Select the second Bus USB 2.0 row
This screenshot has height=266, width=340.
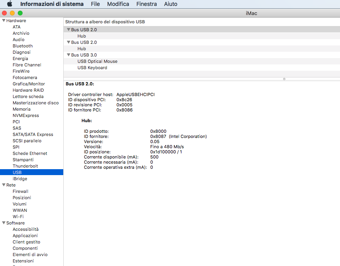click(202, 42)
